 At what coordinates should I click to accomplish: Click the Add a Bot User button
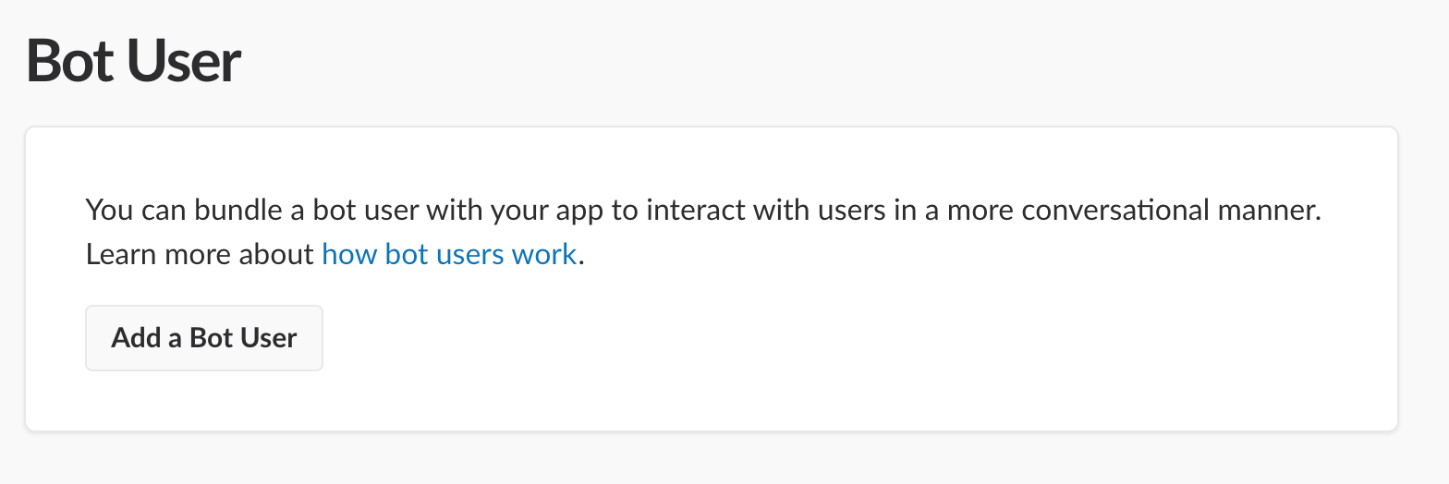coord(204,338)
